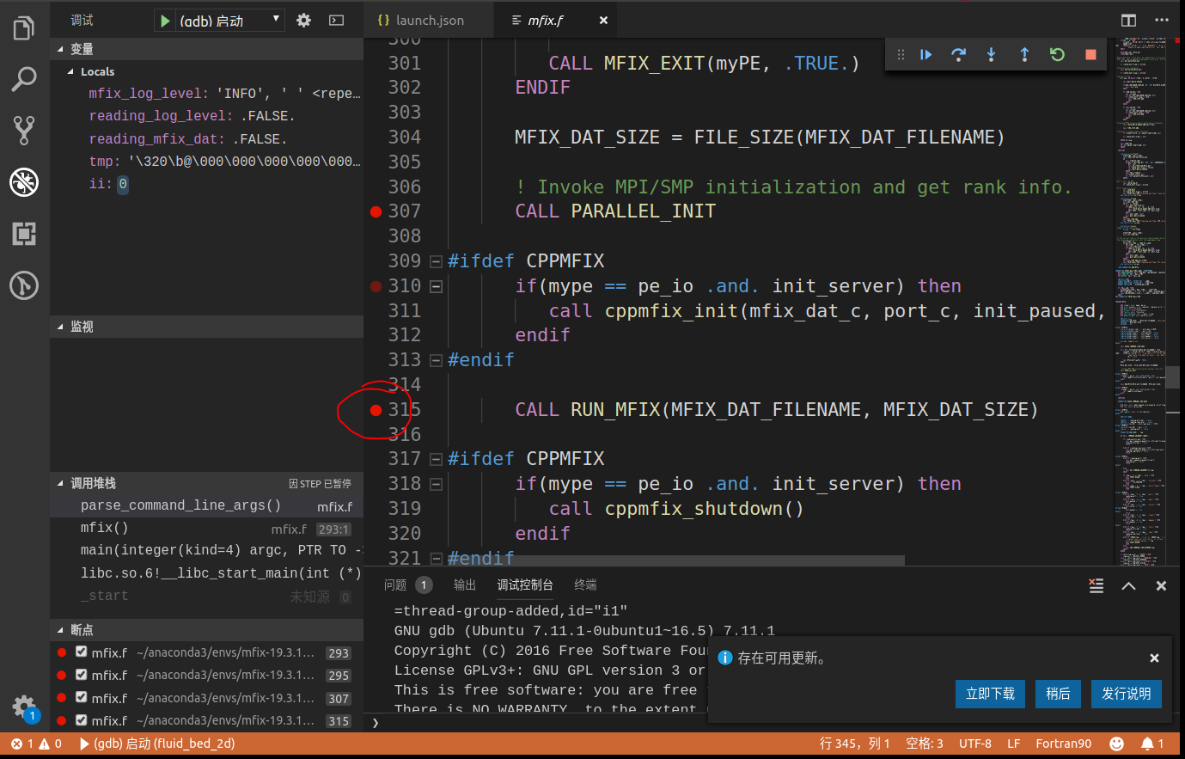Open the Debug view in activity bar
Screen dimensions: 1185x759
[24, 181]
